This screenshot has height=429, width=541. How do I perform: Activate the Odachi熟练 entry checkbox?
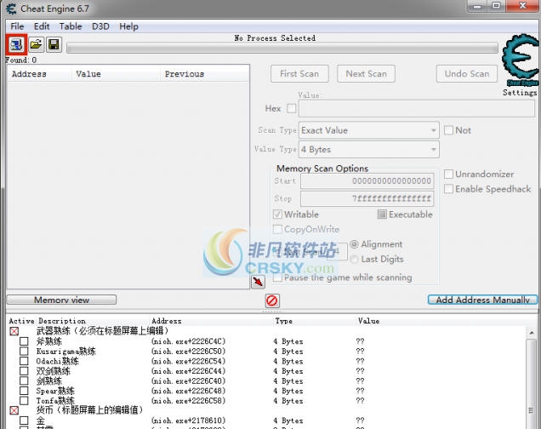click(24, 361)
